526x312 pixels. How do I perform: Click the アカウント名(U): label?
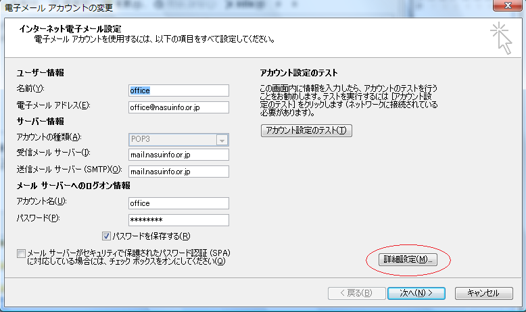tap(42, 201)
